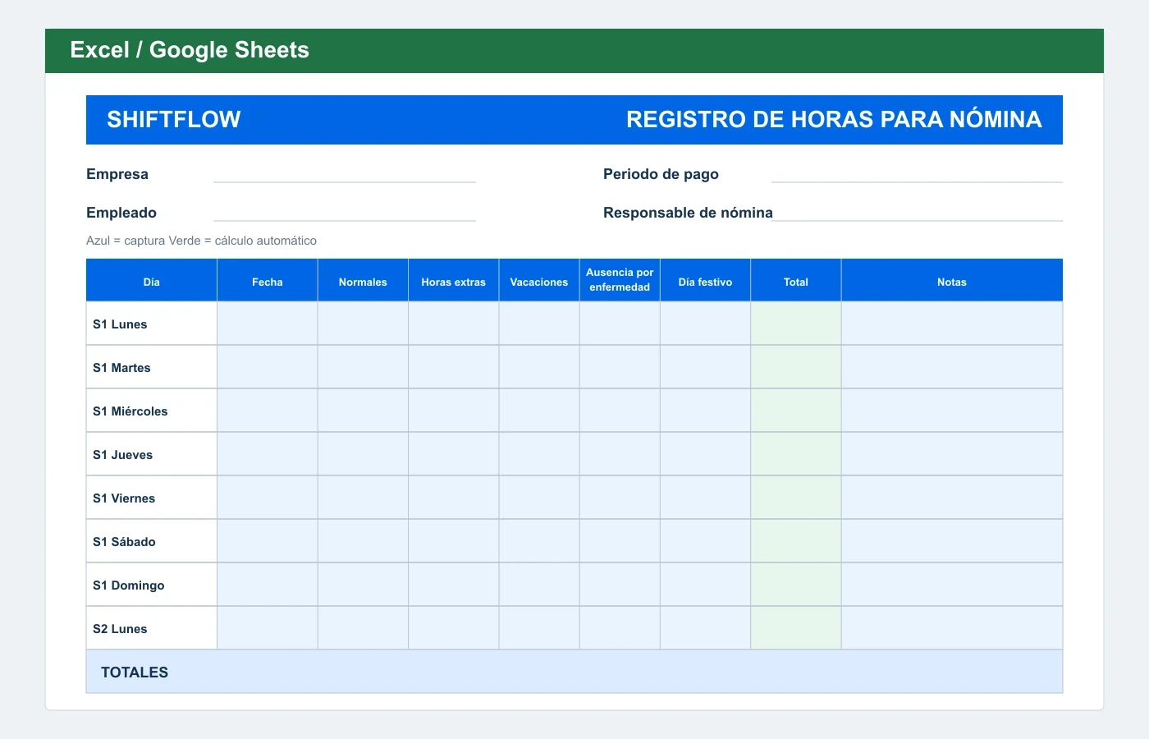Screen dimensions: 1149x739
Task: Click the SHIFTFLOW title banner
Action: click(574, 120)
